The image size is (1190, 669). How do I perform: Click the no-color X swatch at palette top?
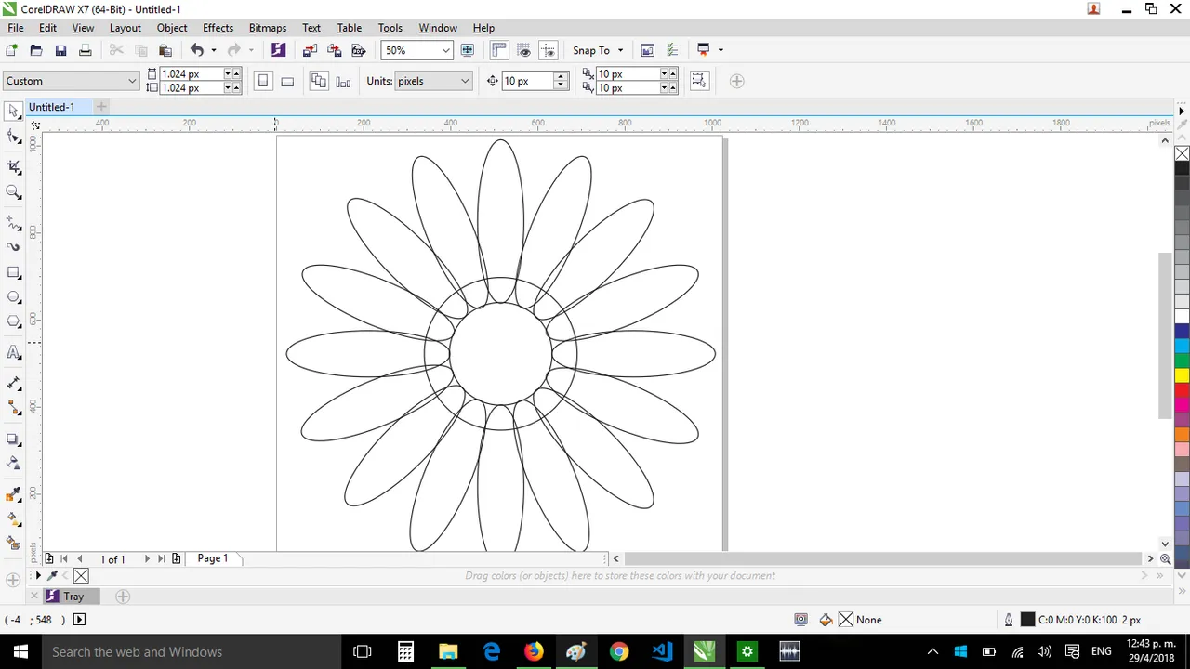(x=1182, y=154)
